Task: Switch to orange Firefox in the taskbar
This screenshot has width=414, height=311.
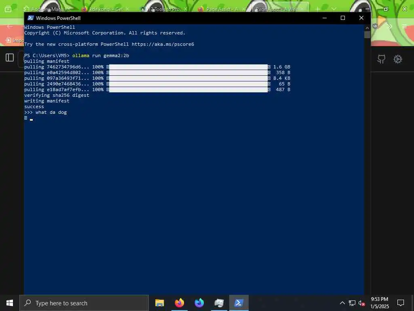Action: (179, 303)
